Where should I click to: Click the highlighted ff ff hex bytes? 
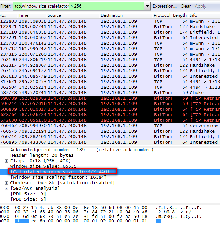[x=22, y=221]
